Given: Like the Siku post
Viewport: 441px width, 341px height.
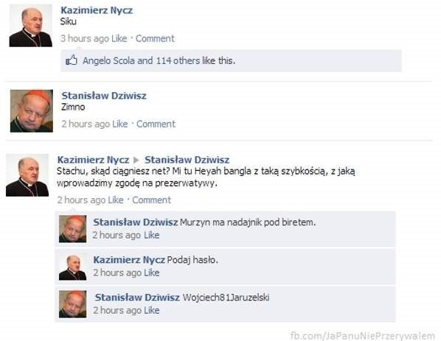Looking at the screenshot, I should point(119,38).
